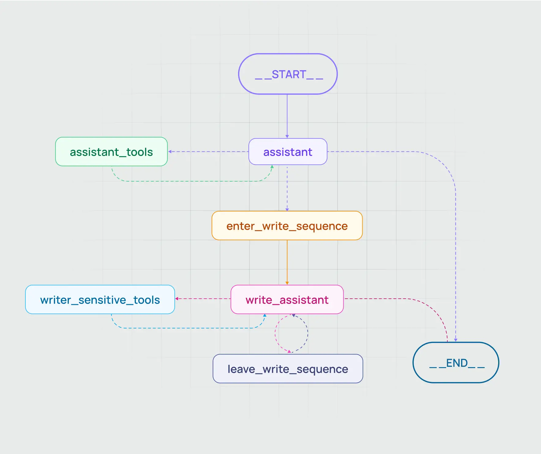Click the enter_write_sequence node

pyautogui.click(x=287, y=226)
